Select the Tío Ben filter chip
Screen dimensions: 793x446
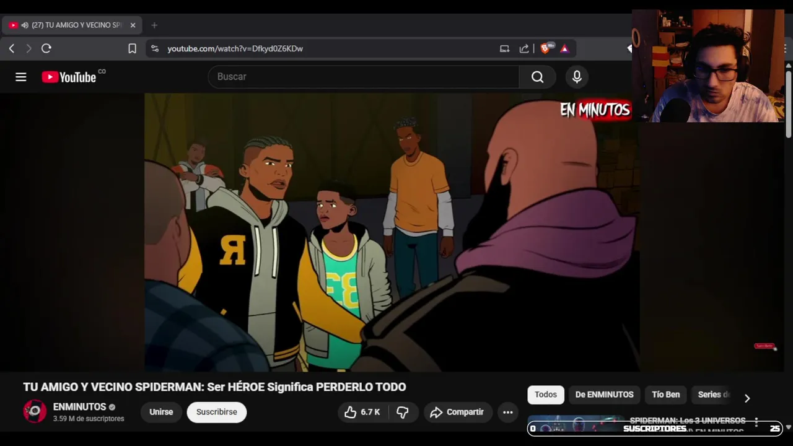pos(666,395)
